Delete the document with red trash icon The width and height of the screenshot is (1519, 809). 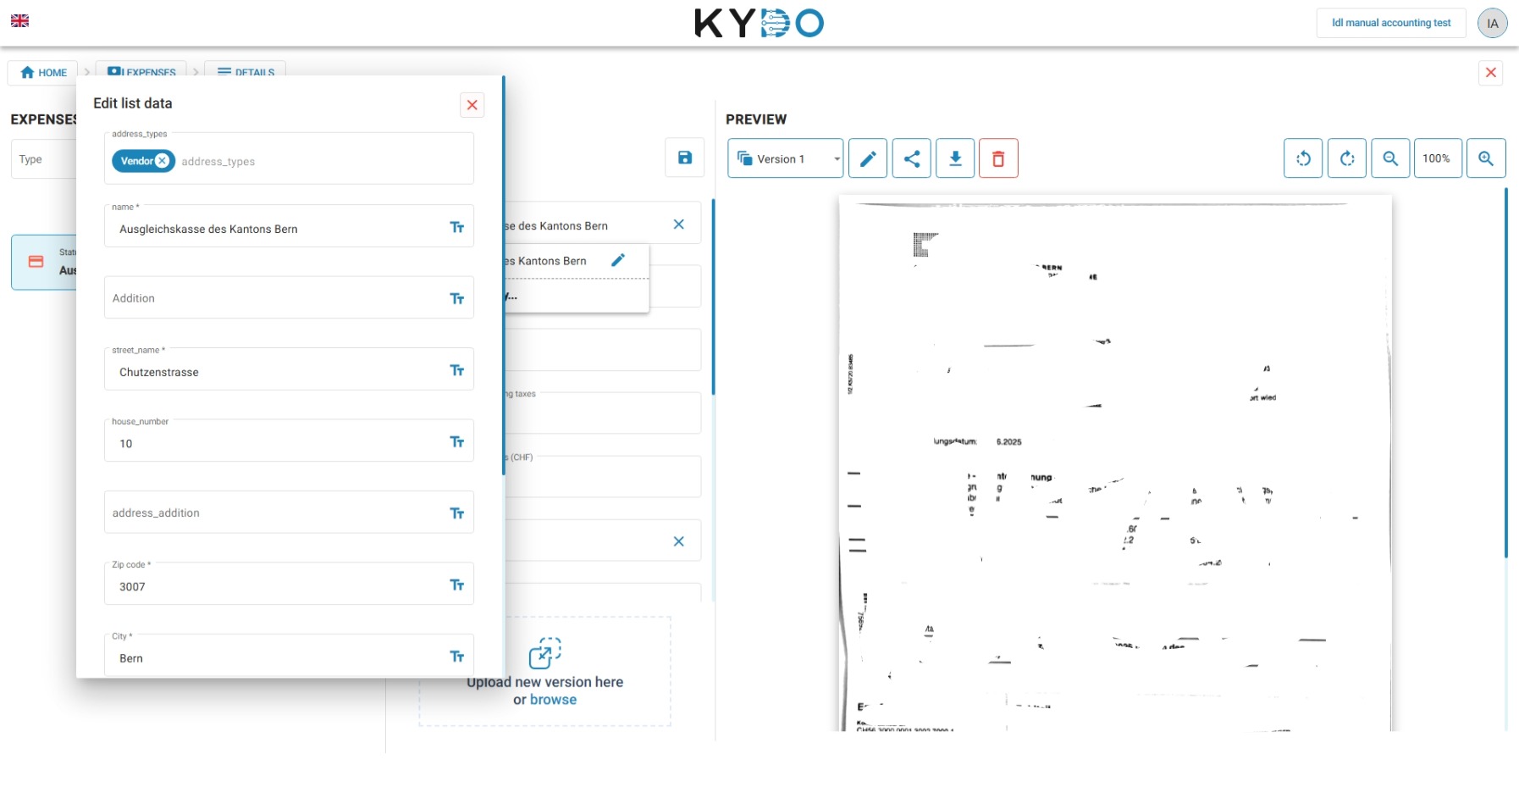pyautogui.click(x=998, y=158)
